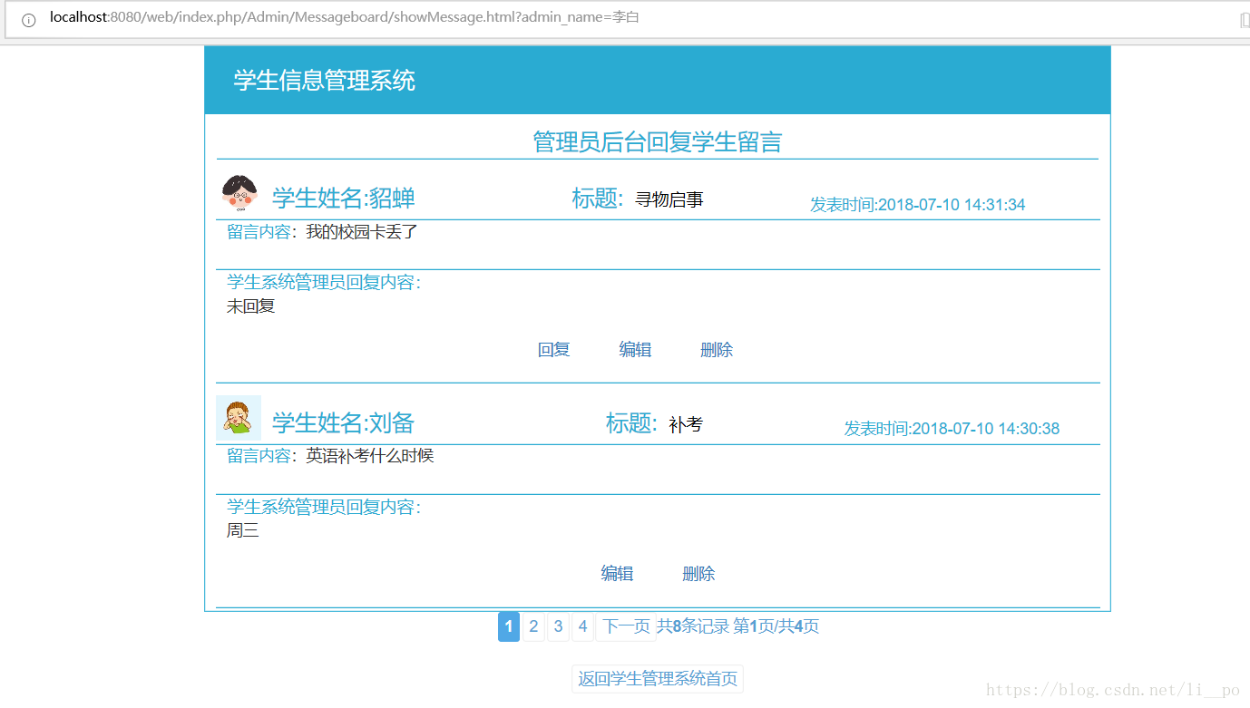The height and width of the screenshot is (708, 1250).
Task: Click the title text 寻物启事
Action: 669,199
